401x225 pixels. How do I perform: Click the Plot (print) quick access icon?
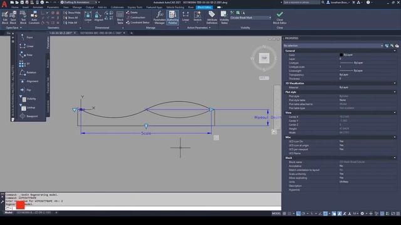point(42,2)
